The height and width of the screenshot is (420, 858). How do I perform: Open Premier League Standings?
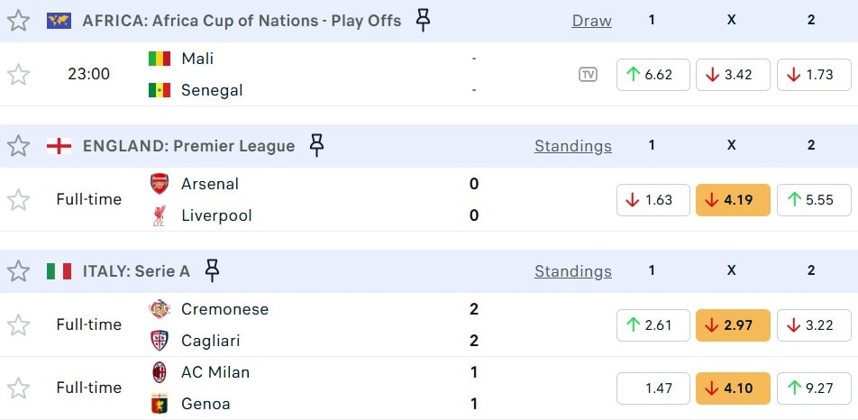pyautogui.click(x=572, y=145)
